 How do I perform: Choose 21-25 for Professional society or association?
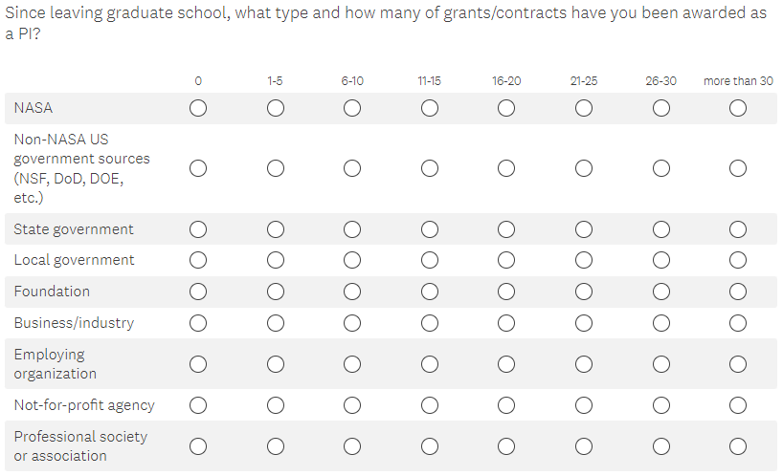click(x=583, y=446)
